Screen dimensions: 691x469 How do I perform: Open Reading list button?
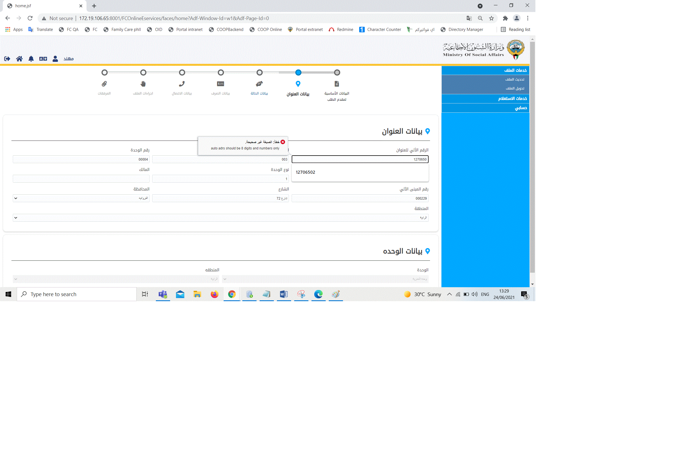(516, 30)
